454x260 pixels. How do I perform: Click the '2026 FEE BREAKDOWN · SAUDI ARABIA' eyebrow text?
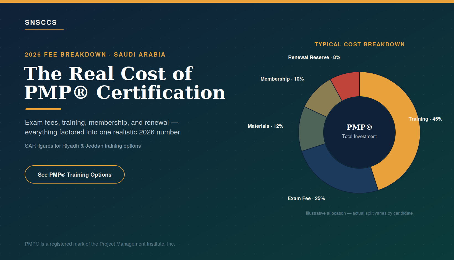point(95,55)
